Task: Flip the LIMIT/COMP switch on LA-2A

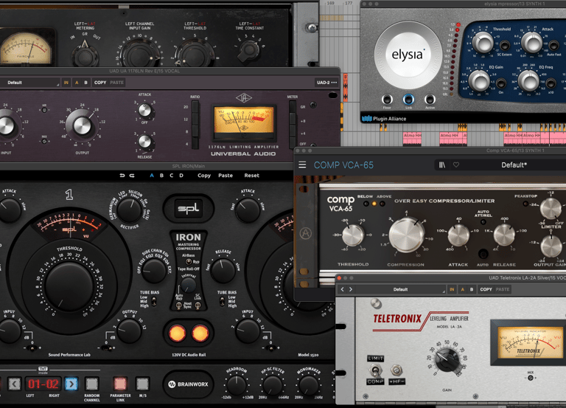Action: (375, 370)
